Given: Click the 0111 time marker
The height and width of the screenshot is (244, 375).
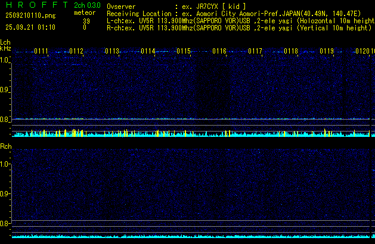Looking at the screenshot, I should [41, 52].
